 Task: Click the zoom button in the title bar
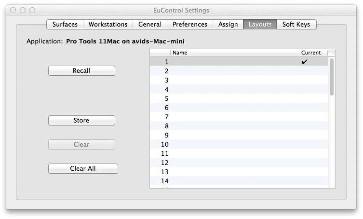[x=32, y=10]
